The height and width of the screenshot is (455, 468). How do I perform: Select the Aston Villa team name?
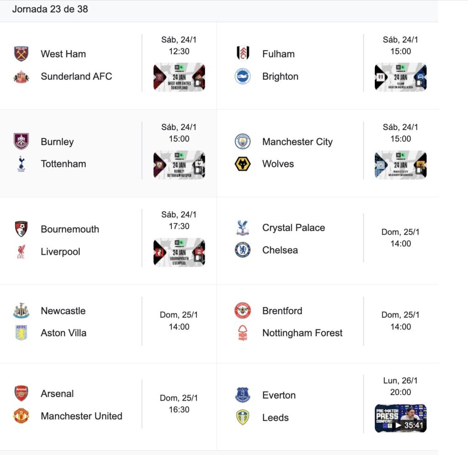coord(64,333)
